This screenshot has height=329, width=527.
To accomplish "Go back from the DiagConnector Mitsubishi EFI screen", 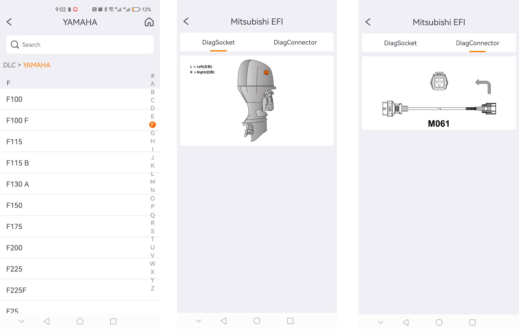I will tap(368, 22).
